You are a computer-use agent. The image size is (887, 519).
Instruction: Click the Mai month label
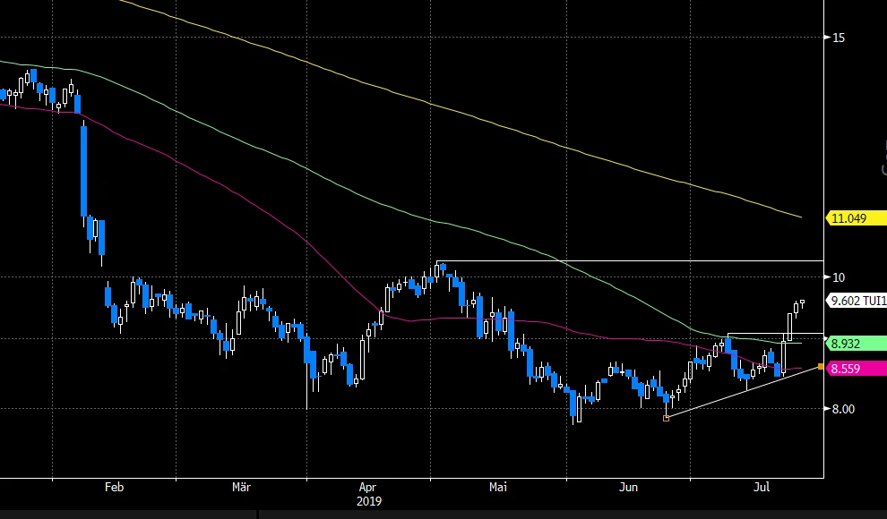[498, 488]
